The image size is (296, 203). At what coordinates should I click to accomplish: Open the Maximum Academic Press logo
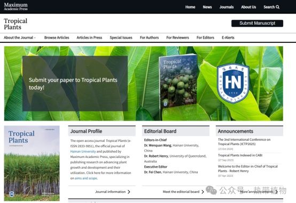coord(15,6)
